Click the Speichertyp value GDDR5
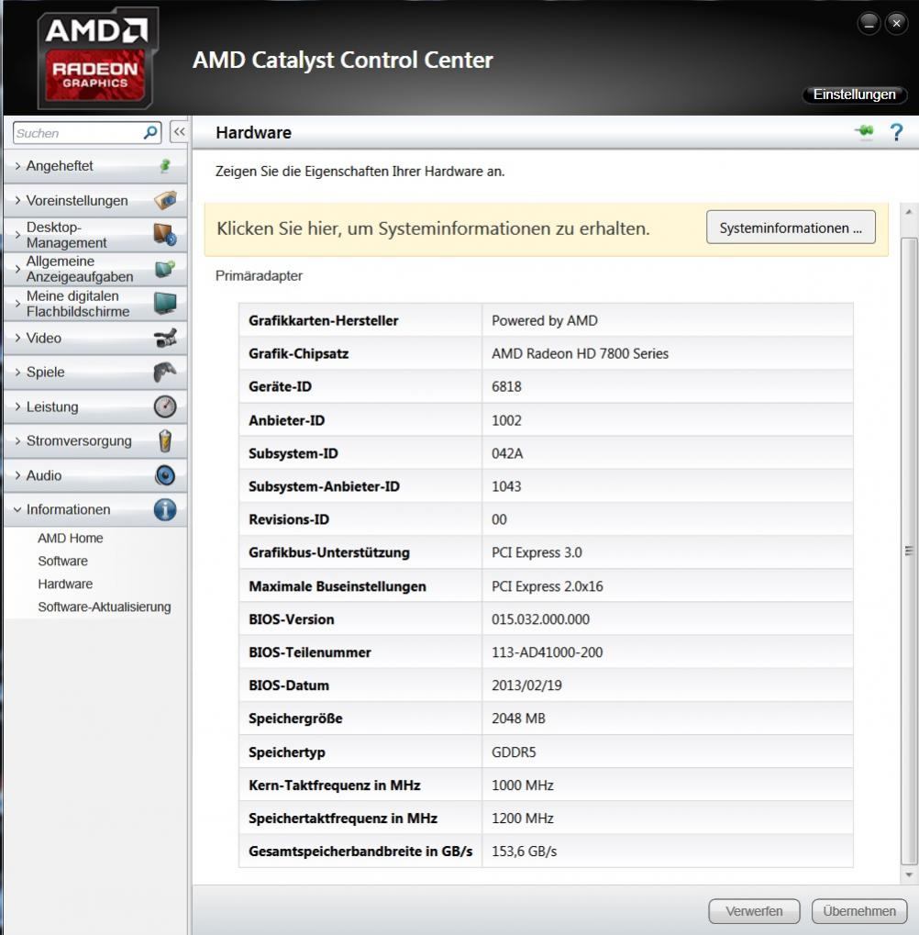 [x=513, y=751]
